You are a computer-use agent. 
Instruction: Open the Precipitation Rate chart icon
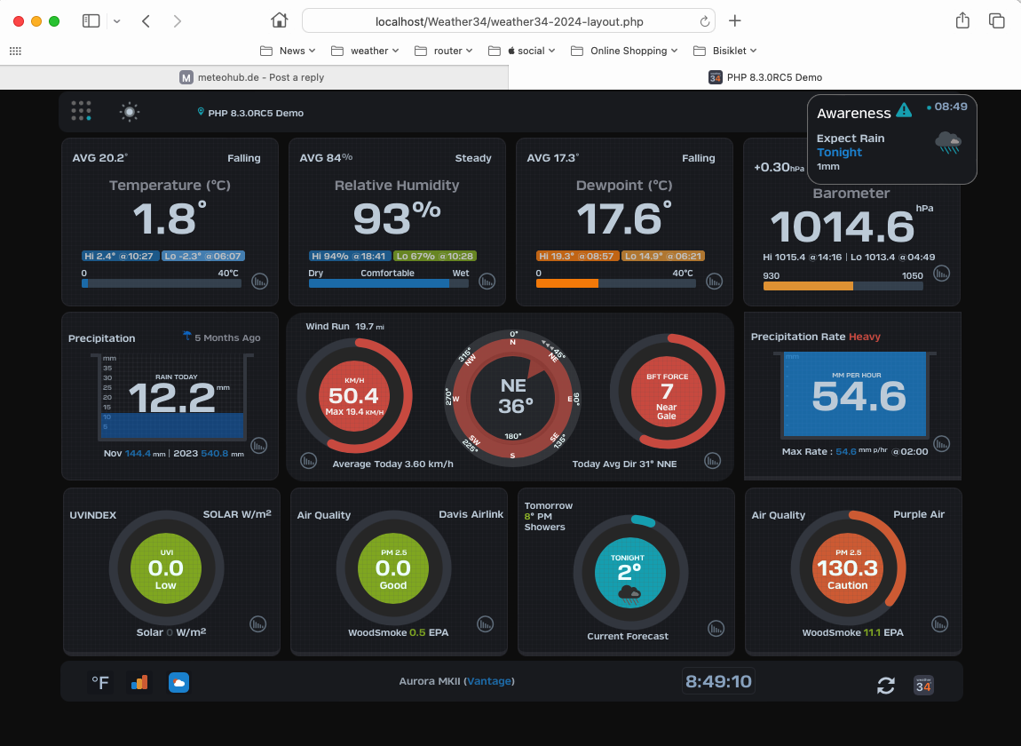coord(942,444)
